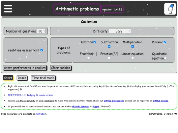Open the Chinese version link
The height and width of the screenshot is (133, 178).
[17, 95]
